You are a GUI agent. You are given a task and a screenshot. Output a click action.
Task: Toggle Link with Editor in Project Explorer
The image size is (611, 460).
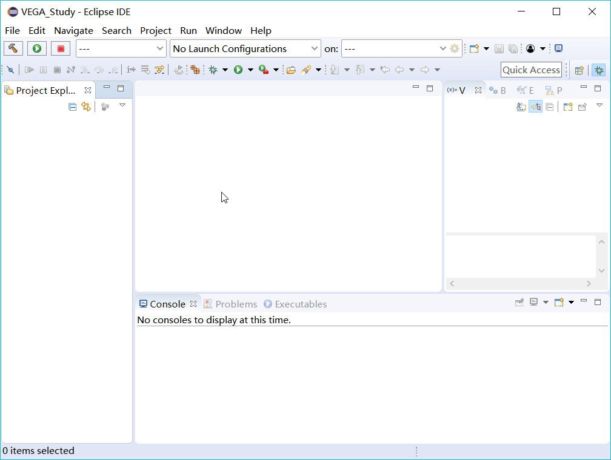(x=86, y=107)
